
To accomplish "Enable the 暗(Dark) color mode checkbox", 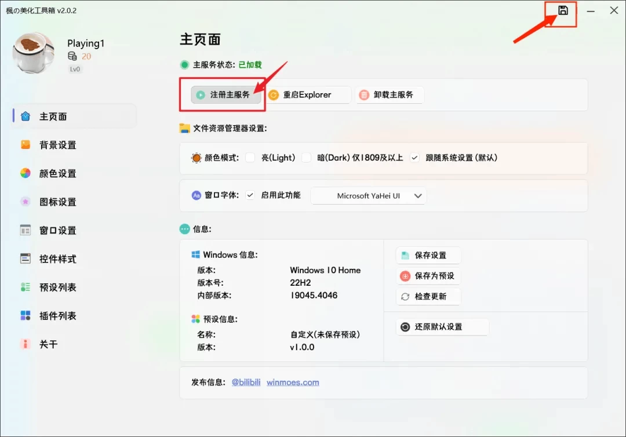I will (x=306, y=158).
